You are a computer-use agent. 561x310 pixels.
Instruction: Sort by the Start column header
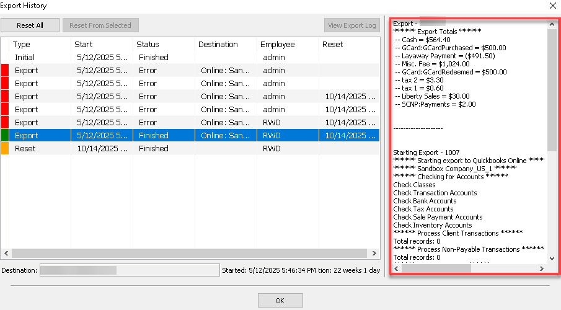[x=102, y=45]
